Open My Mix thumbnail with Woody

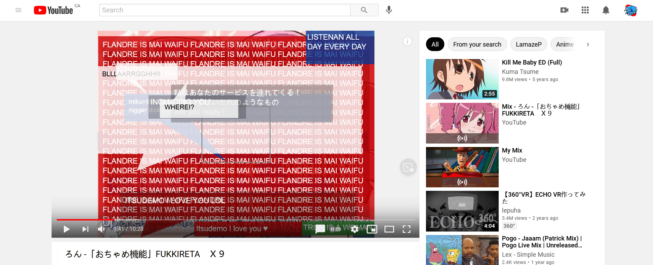pos(462,167)
